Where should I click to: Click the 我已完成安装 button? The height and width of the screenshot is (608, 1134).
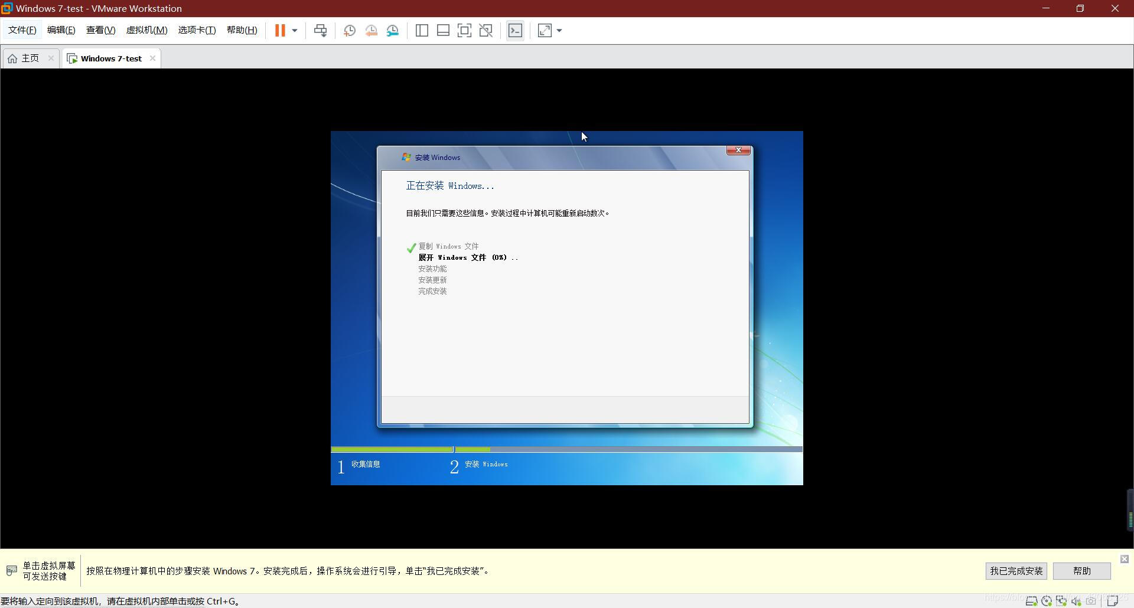1016,571
